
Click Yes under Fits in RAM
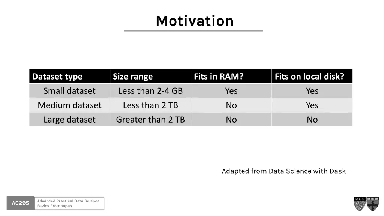click(x=231, y=91)
